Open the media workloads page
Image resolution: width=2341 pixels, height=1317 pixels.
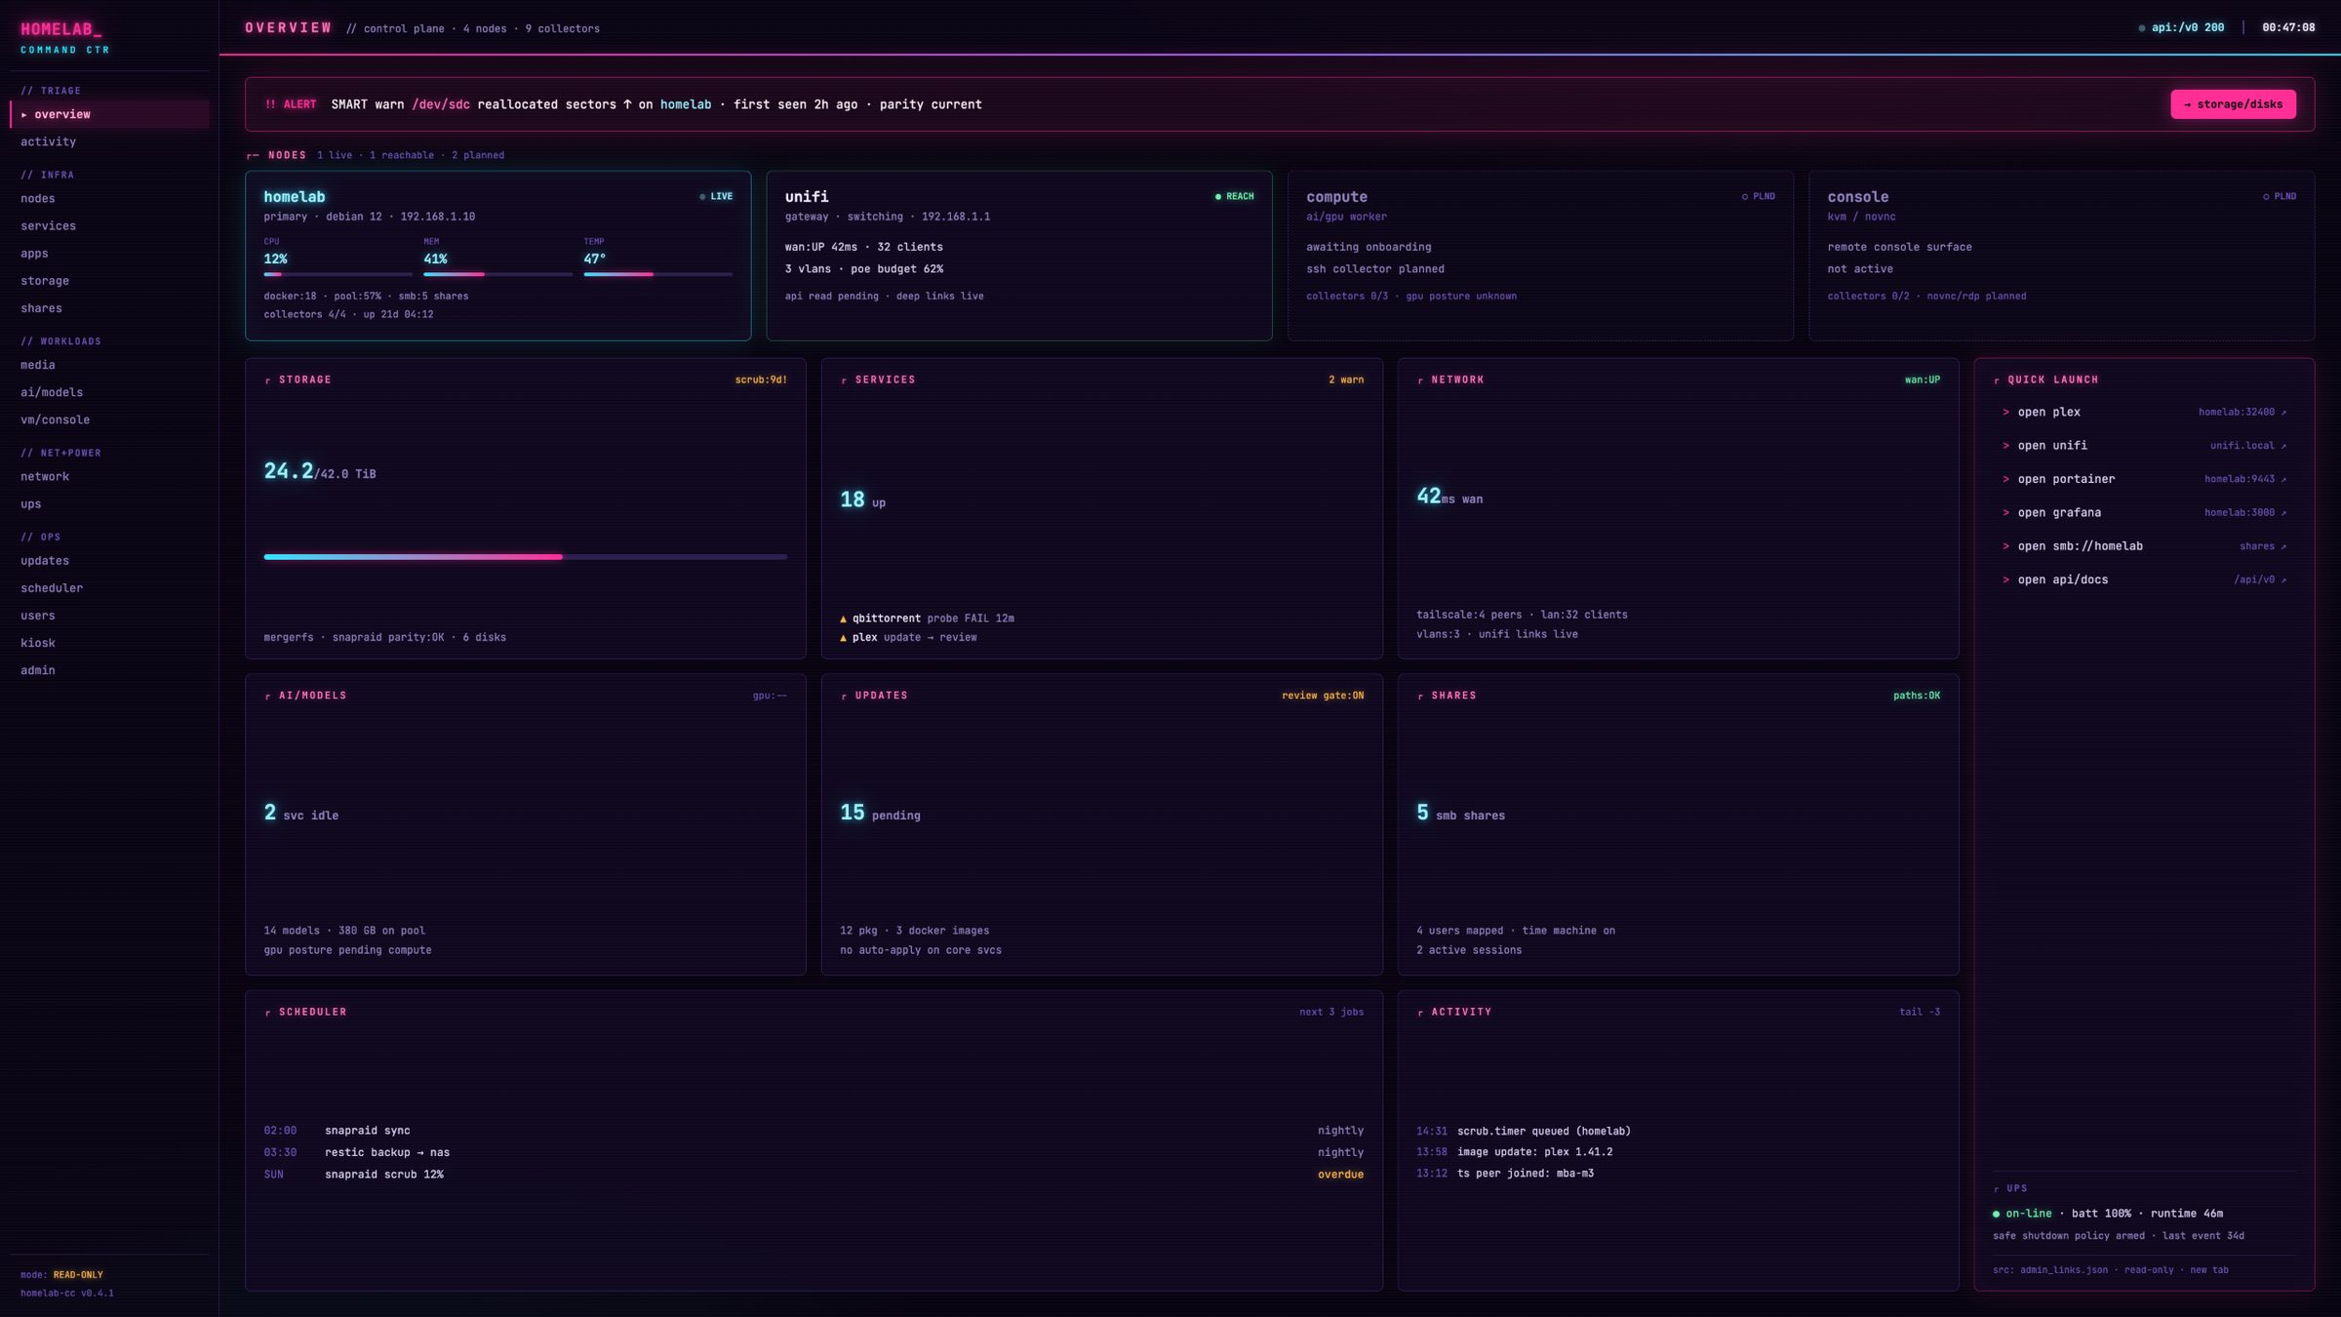(x=109, y=365)
